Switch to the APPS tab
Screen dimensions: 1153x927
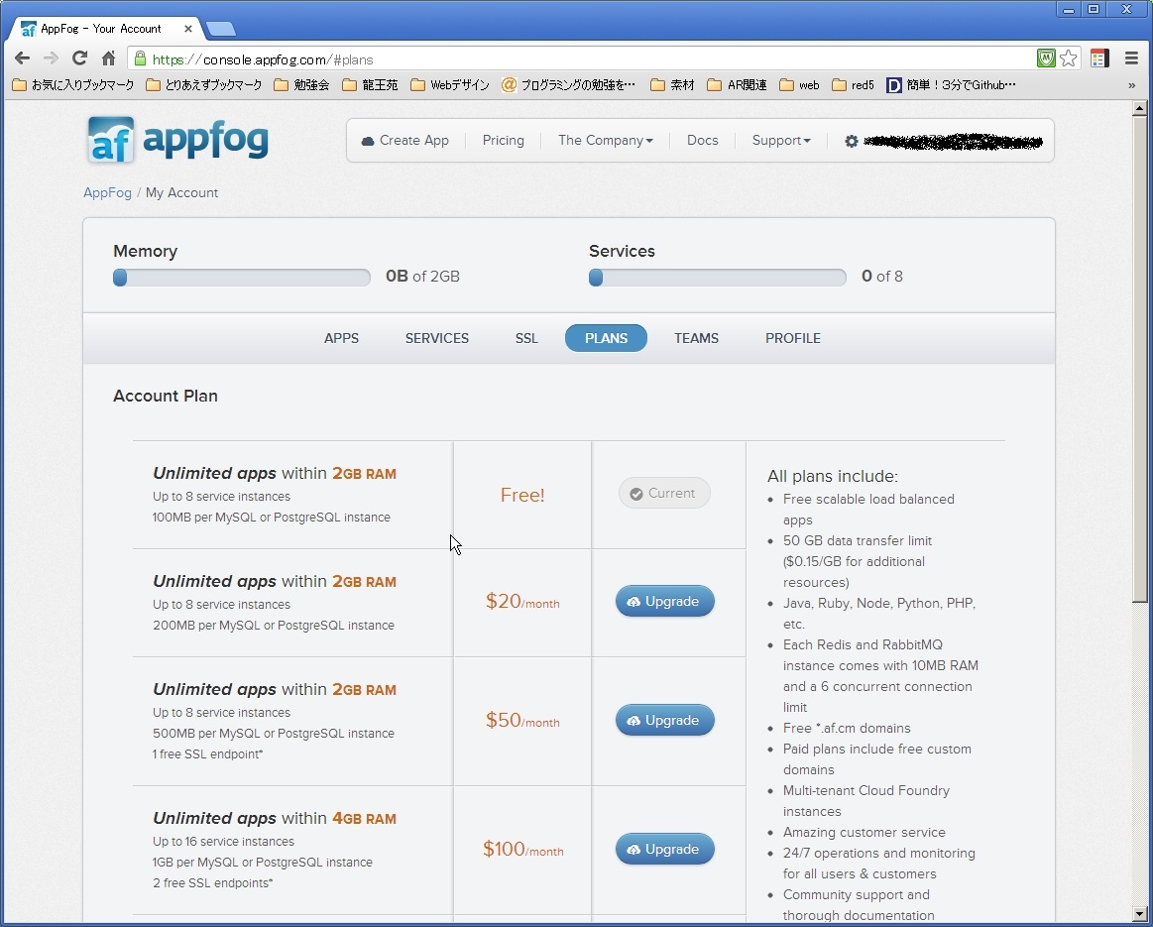[x=341, y=338]
